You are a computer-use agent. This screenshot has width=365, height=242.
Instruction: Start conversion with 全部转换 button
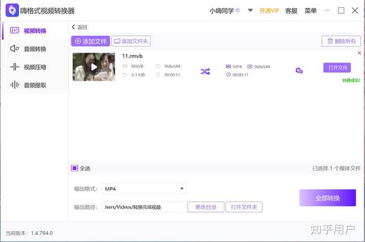point(327,198)
